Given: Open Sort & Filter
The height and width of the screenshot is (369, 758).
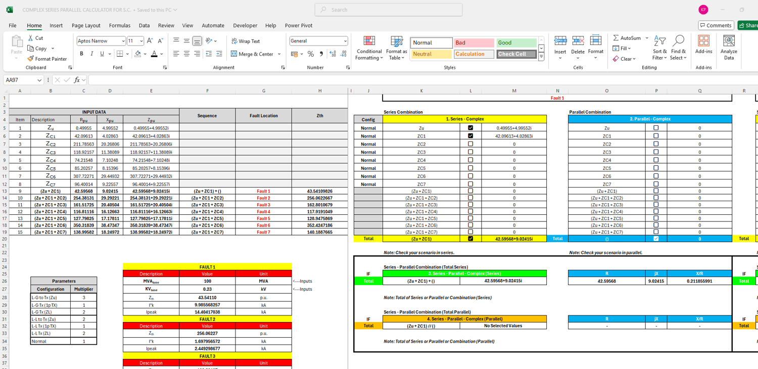Looking at the screenshot, I should 660,48.
